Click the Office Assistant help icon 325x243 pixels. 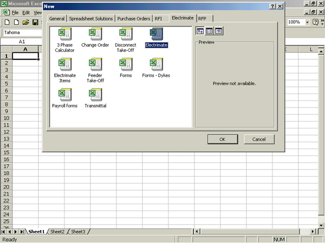(x=315, y=22)
